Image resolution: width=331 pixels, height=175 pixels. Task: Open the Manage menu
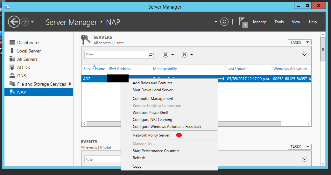(260, 22)
